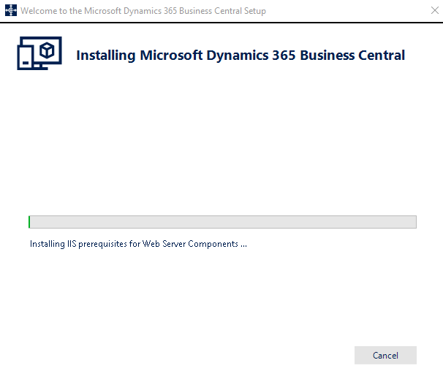Click the word 'Installing' in the main heading
Viewport: 443px width, 379px height.
(106, 55)
